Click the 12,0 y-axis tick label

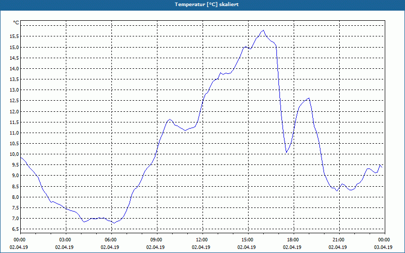click(14, 111)
